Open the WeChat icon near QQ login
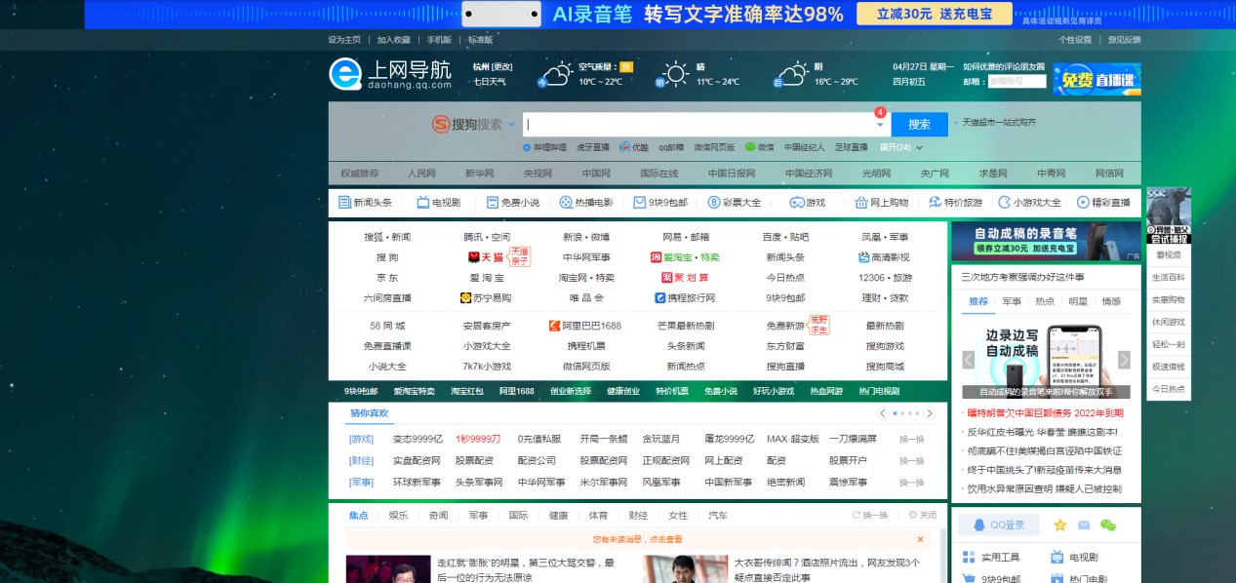 click(1110, 524)
